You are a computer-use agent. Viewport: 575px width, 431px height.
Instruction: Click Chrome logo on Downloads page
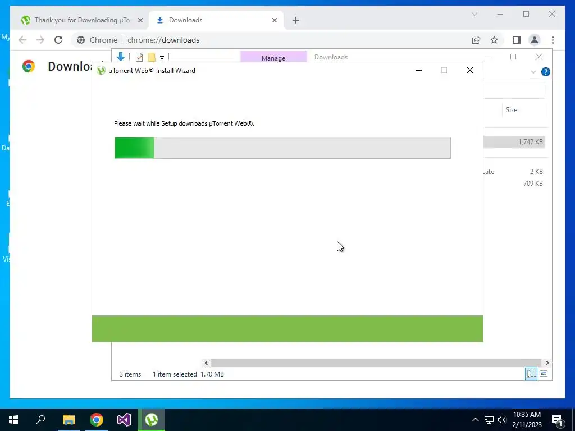click(29, 66)
